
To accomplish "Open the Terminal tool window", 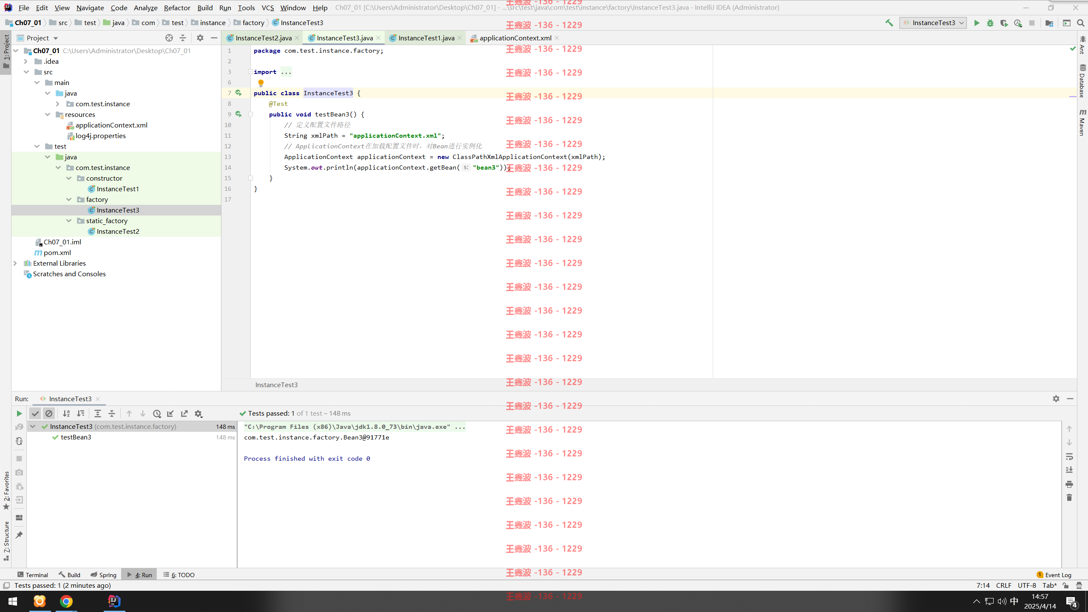I will coord(33,575).
